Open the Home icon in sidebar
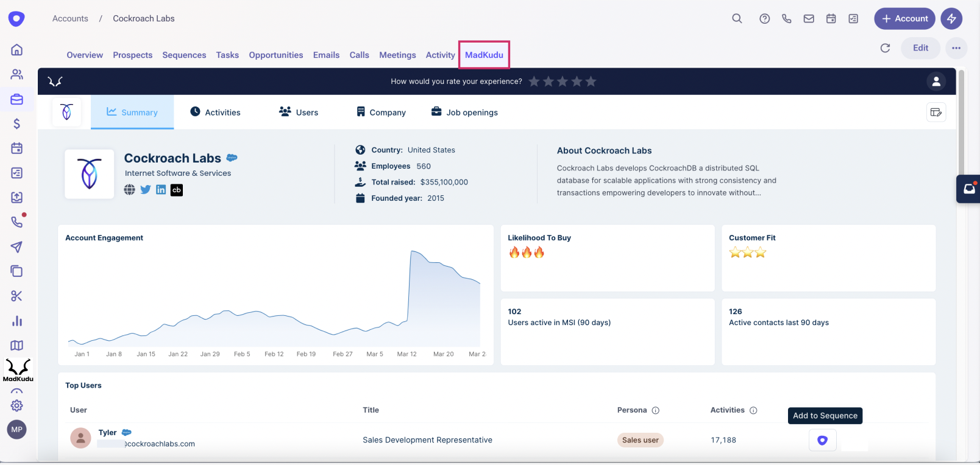This screenshot has height=465, width=980. coord(17,50)
